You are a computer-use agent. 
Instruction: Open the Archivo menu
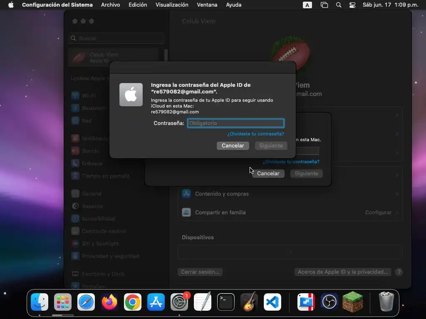[110, 5]
